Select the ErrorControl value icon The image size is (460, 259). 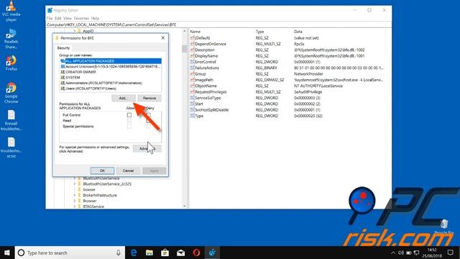tap(193, 62)
